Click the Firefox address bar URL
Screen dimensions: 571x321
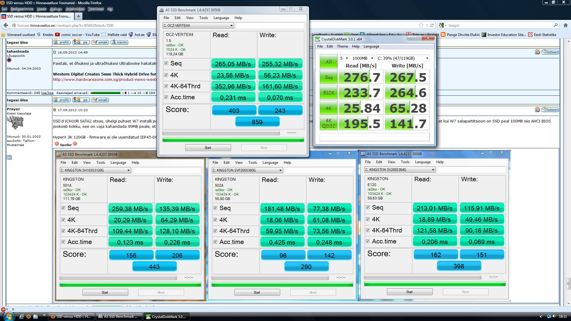[x=65, y=26]
